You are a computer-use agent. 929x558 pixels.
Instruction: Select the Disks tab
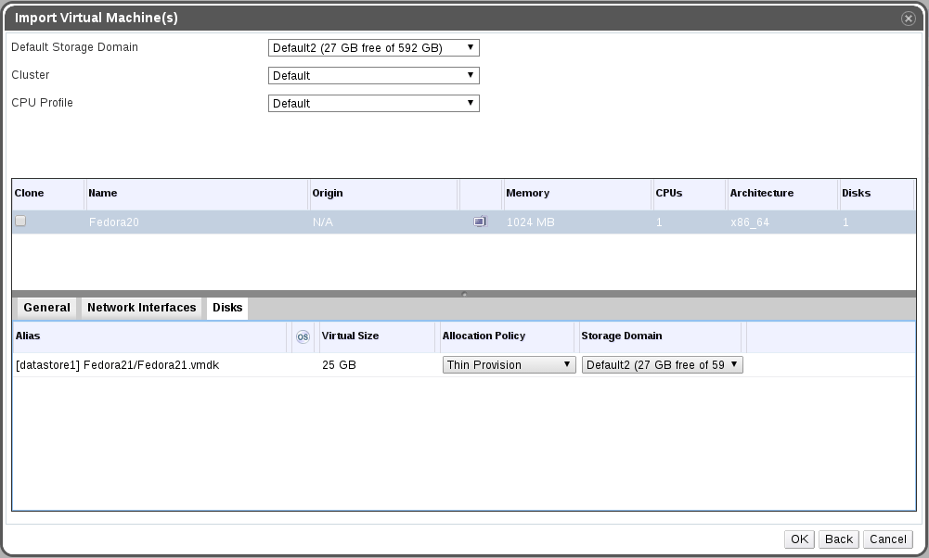click(227, 308)
